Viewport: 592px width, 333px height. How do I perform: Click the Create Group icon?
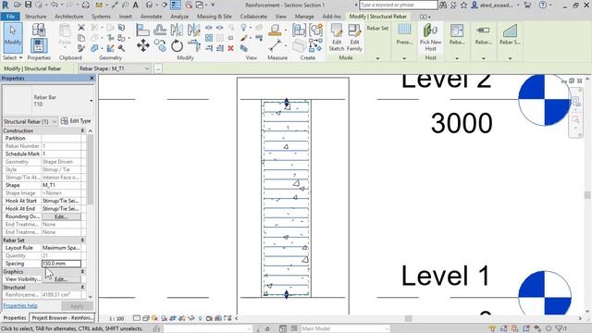click(316, 31)
